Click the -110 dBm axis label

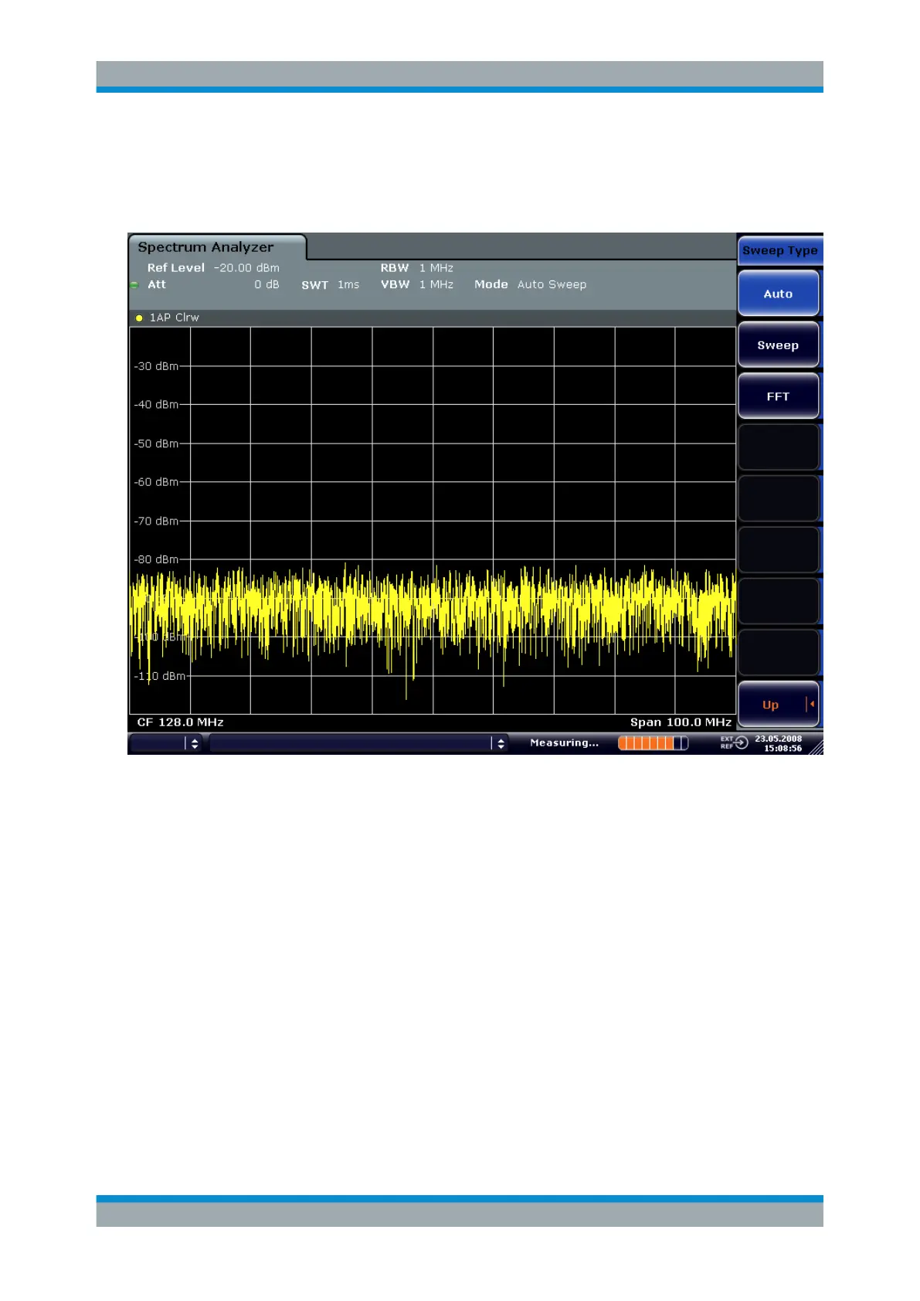pos(160,676)
